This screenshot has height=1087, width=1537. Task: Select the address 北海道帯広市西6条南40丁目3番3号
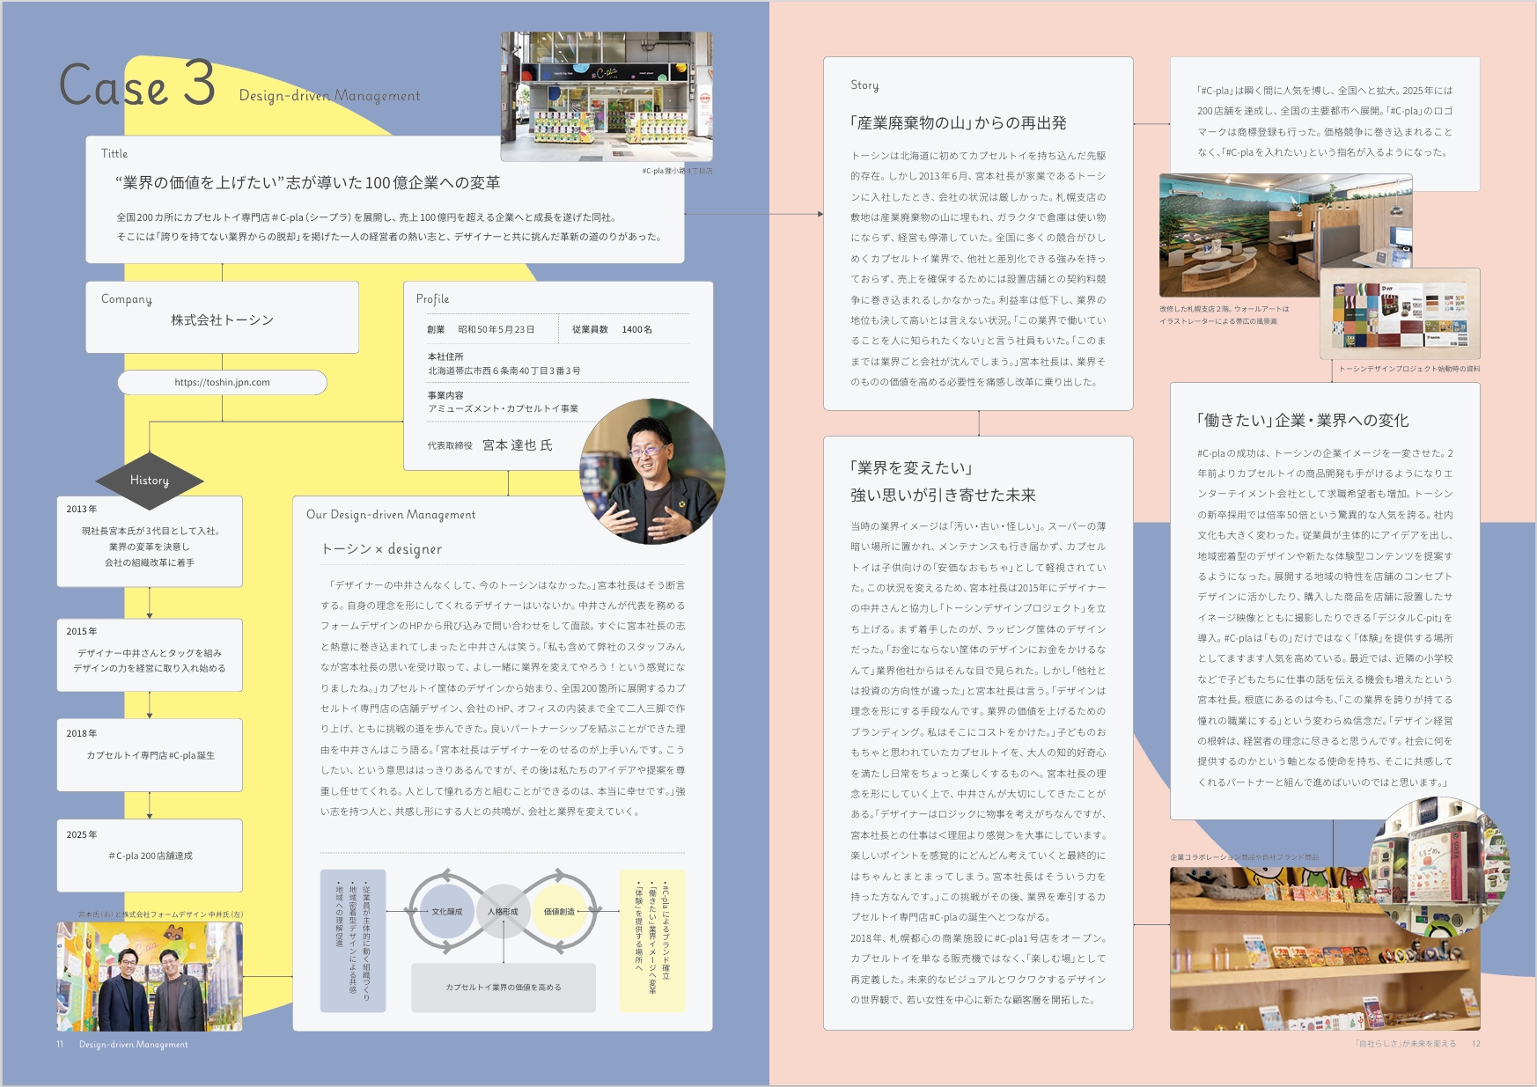(504, 371)
